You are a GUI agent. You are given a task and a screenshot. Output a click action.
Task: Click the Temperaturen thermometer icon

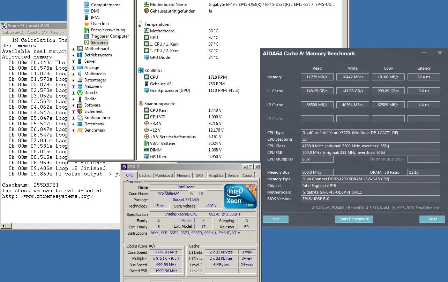[141, 24]
